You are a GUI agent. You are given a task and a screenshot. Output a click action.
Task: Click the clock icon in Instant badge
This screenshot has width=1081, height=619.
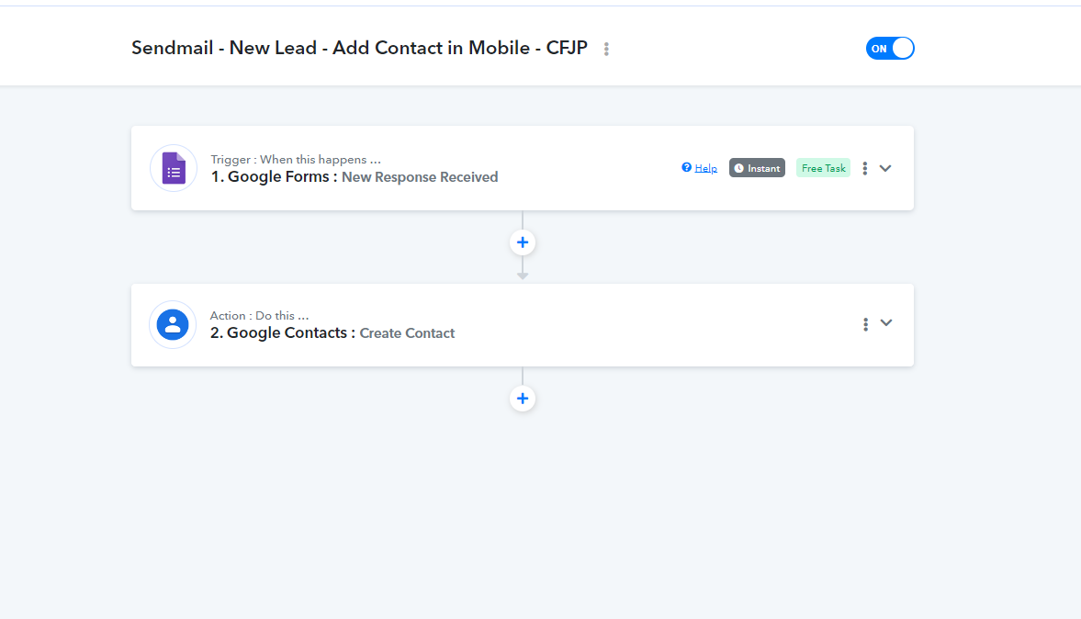[739, 168]
